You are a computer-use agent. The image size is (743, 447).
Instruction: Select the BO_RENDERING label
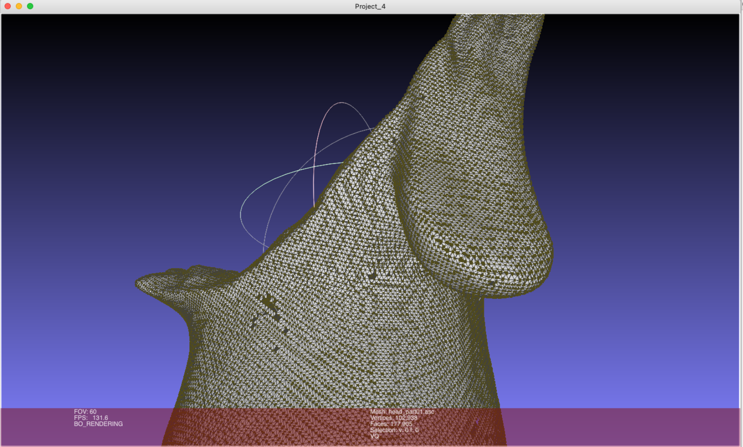98,424
